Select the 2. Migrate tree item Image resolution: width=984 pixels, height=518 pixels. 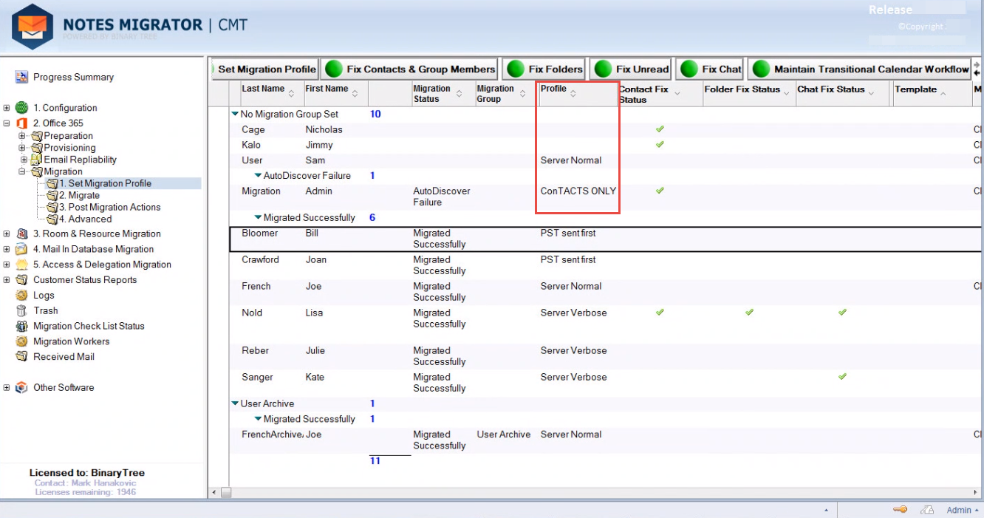83,195
